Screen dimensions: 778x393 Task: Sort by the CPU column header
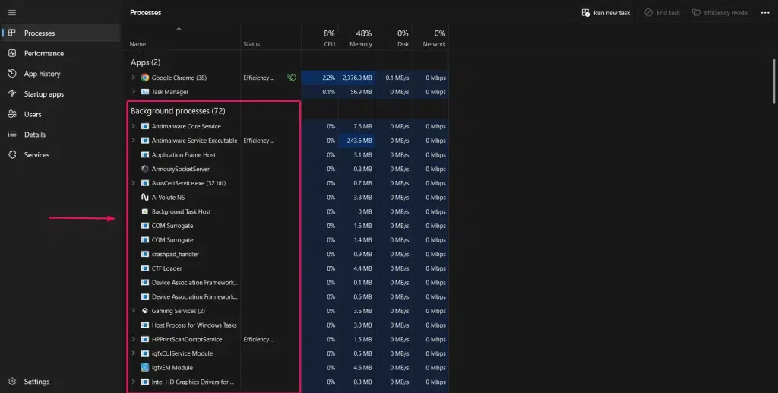click(x=320, y=38)
